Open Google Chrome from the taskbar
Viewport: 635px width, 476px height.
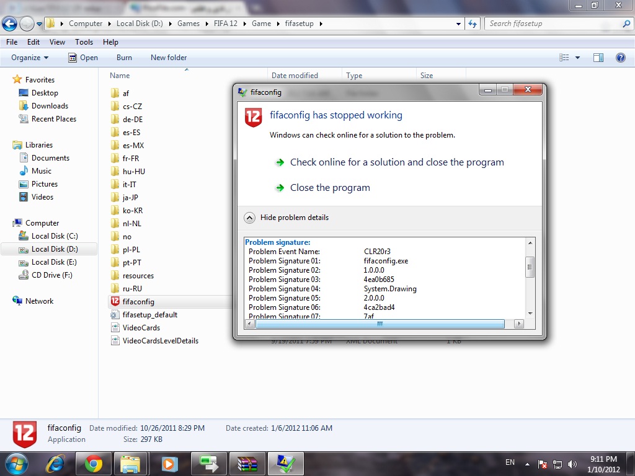93,464
